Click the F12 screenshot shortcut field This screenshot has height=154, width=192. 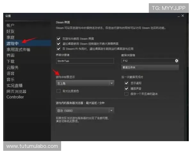coord(150,61)
